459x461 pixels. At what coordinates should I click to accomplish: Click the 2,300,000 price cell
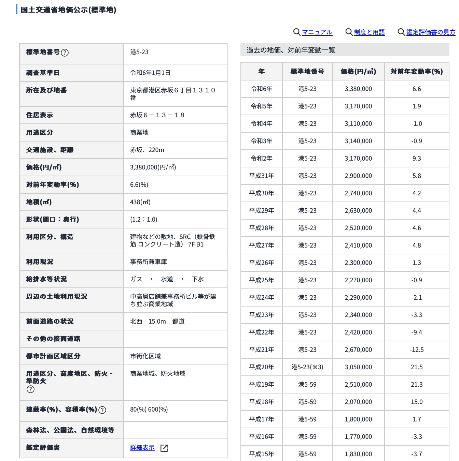(x=358, y=263)
